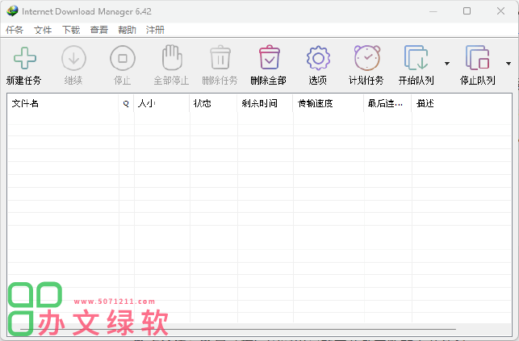Click the 停止 stop icon

[x=123, y=58]
